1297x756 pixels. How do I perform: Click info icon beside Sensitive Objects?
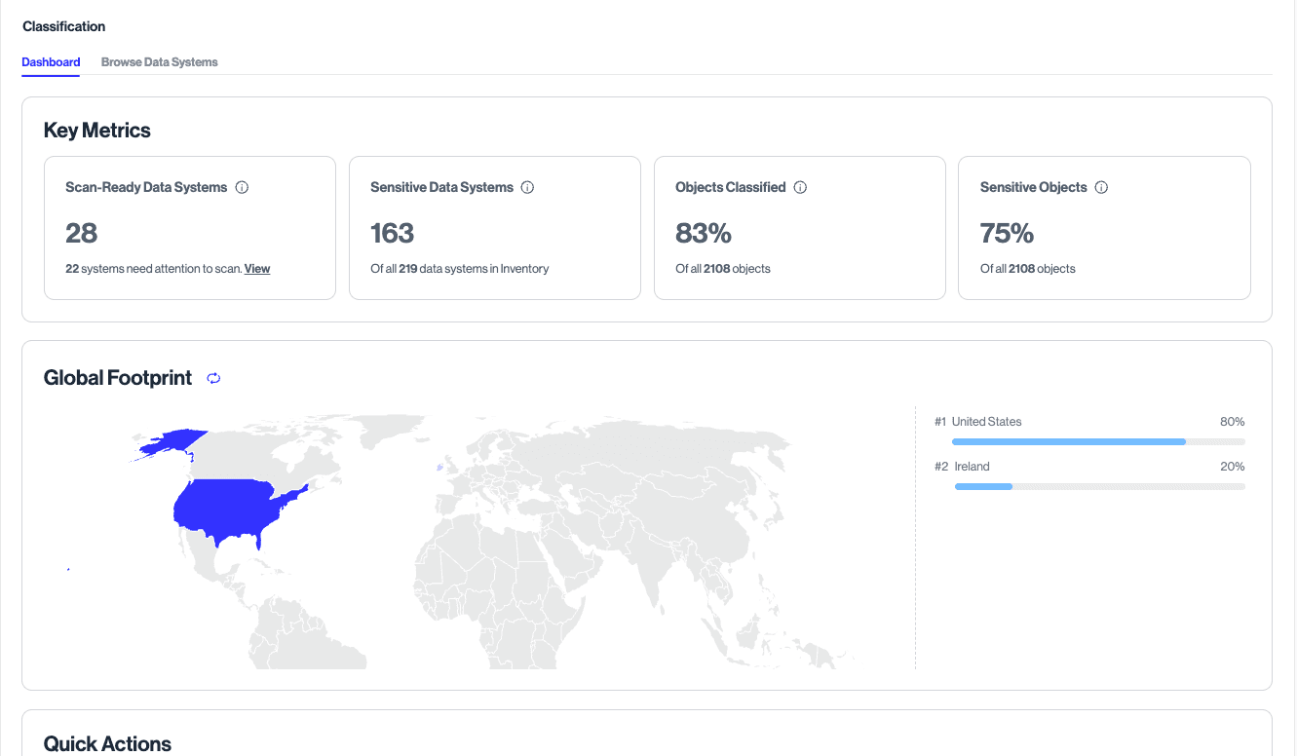1101,187
